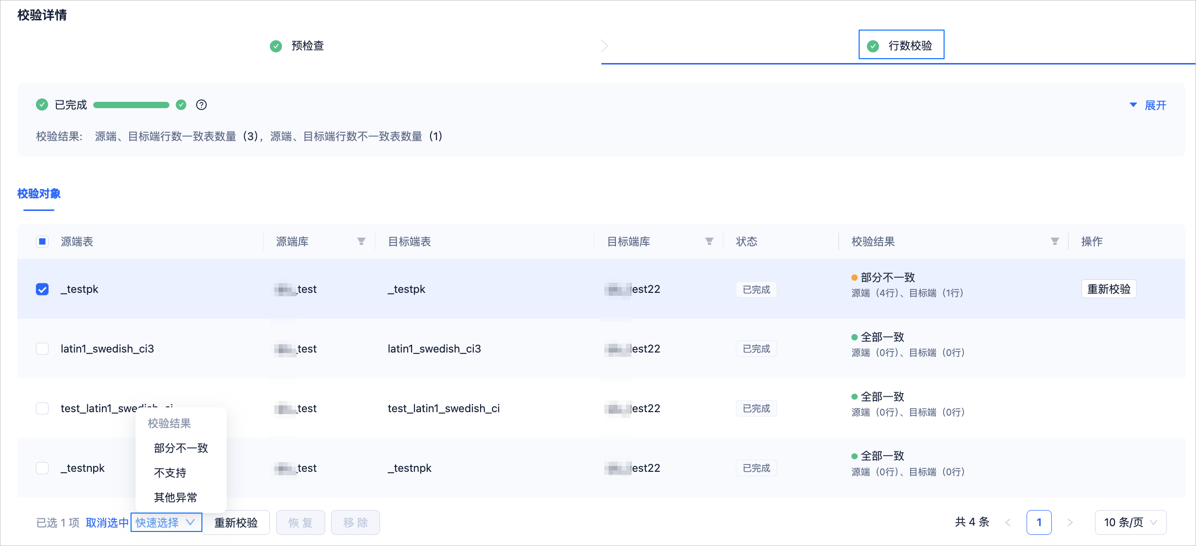Switch to the 行数校验 step

(901, 45)
